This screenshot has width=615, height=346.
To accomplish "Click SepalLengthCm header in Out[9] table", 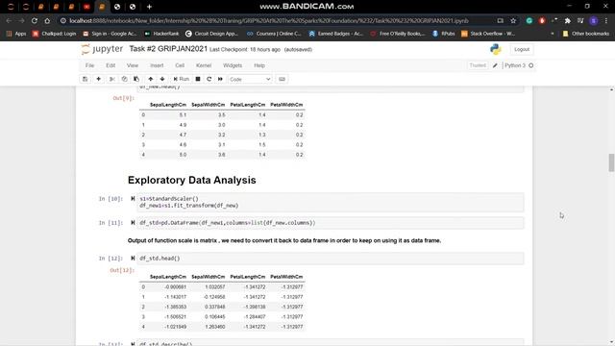I will tap(168, 105).
